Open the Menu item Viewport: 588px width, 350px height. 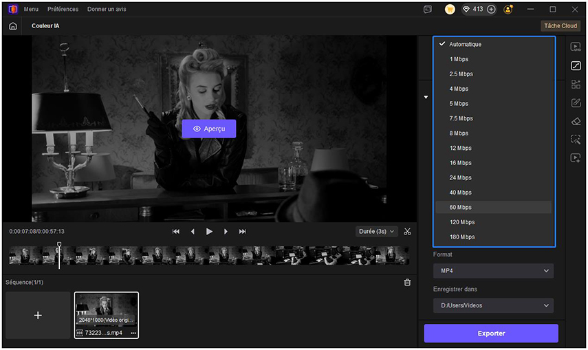tap(31, 9)
